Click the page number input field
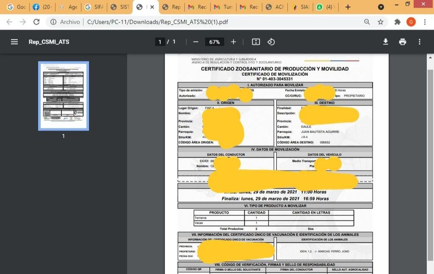The width and height of the screenshot is (434, 274). 159,42
